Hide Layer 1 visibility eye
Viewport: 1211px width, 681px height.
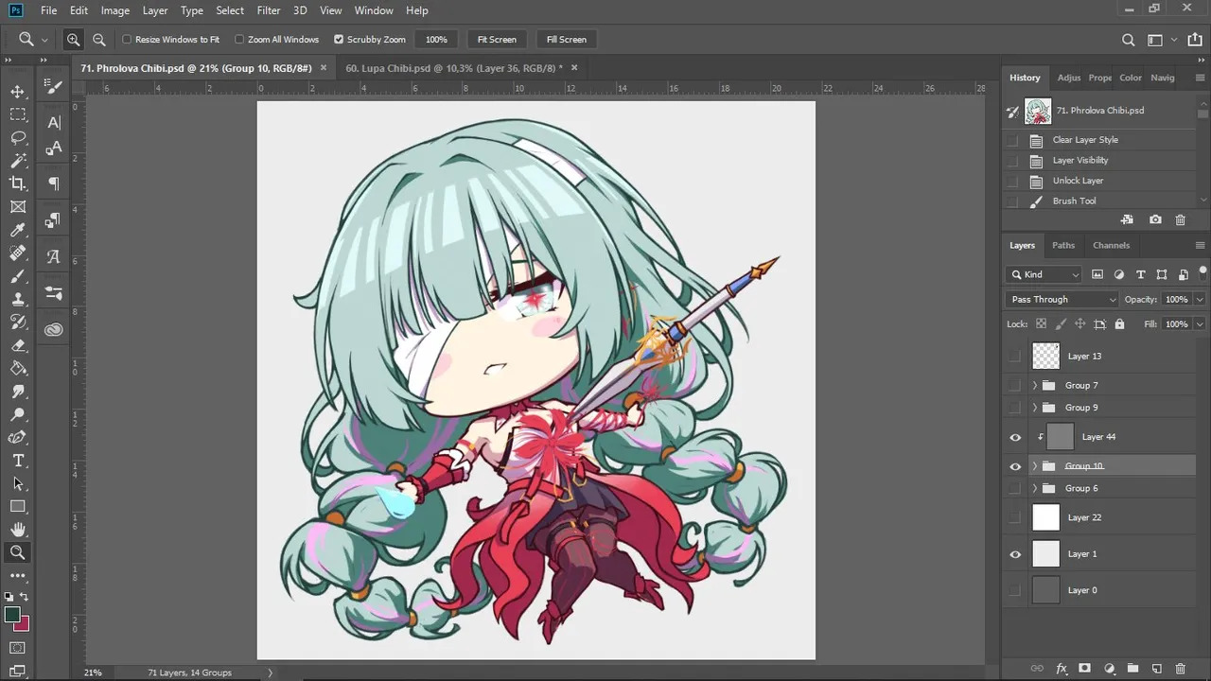(1015, 554)
